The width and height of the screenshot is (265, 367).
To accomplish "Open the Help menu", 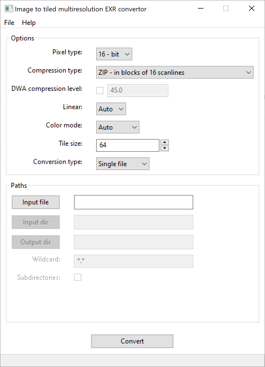I will point(29,23).
